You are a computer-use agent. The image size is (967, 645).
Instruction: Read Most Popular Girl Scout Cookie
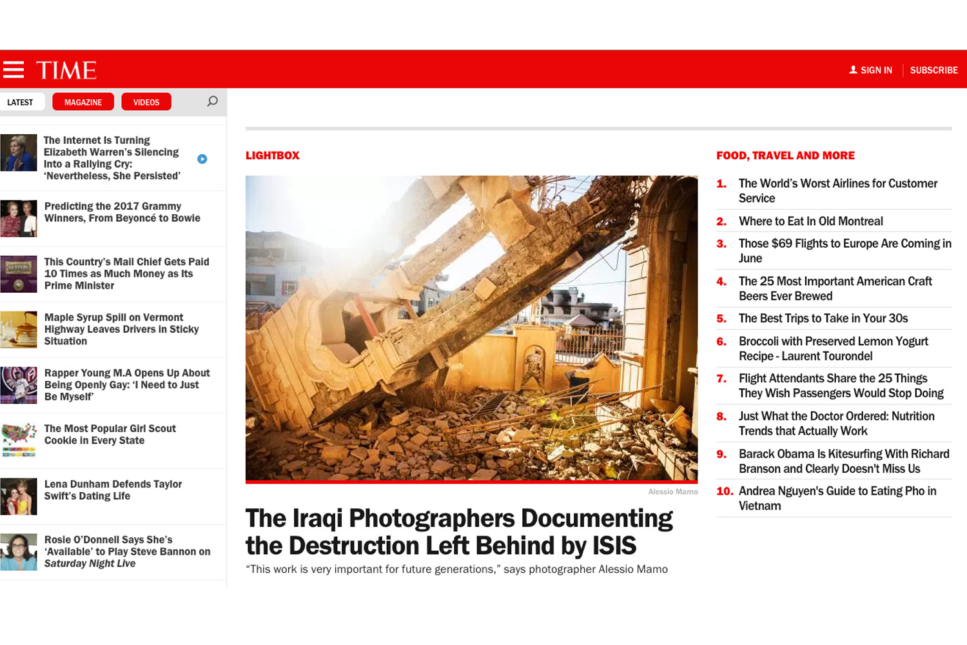pos(110,434)
